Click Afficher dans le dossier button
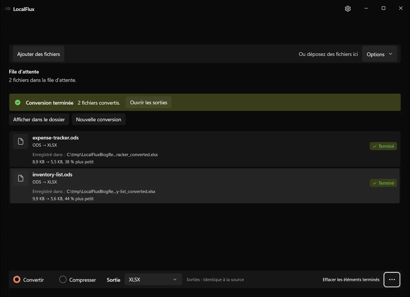Image resolution: width=410 pixels, height=297 pixels. (x=39, y=120)
